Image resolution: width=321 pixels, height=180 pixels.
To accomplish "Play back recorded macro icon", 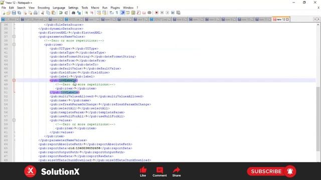I will (167, 13).
